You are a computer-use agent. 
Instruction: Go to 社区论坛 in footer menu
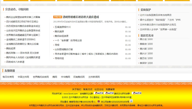[x=99, y=89]
